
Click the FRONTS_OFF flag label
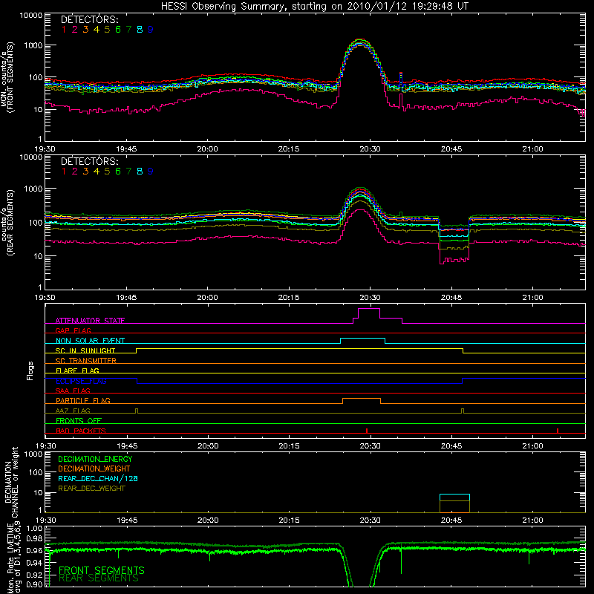pyautogui.click(x=79, y=420)
